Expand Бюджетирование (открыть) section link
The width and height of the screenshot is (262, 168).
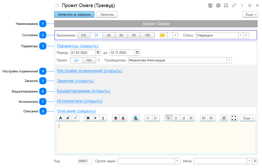tap(84, 91)
